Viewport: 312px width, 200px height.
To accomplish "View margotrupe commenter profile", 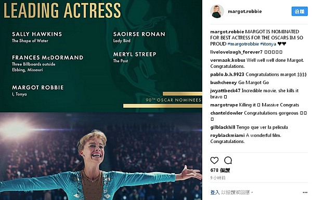I will pyautogui.click(x=224, y=105).
